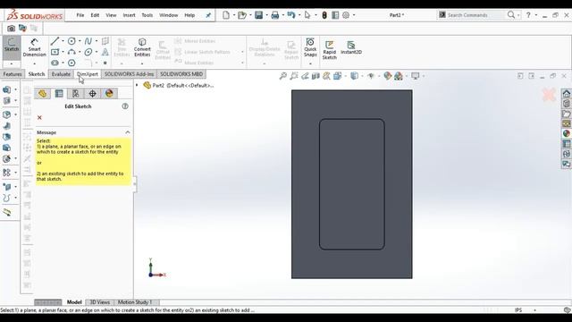
Task: Open the ConfigurationManager tab
Action: 75,93
